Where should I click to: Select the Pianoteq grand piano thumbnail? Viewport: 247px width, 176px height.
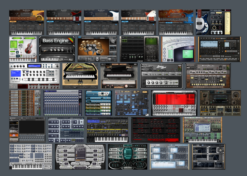[x=80, y=76]
